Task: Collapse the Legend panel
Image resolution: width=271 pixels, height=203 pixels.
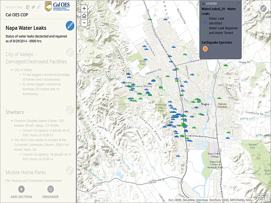Action: (204, 3)
